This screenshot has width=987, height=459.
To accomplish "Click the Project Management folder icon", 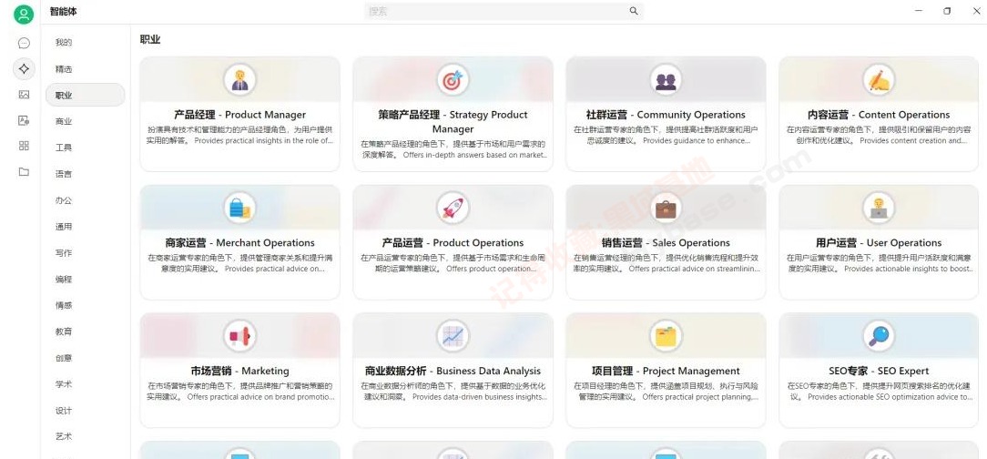I will (x=666, y=336).
